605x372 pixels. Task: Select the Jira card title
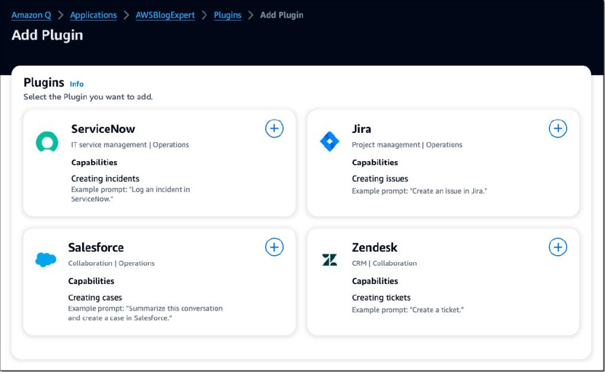pos(362,129)
